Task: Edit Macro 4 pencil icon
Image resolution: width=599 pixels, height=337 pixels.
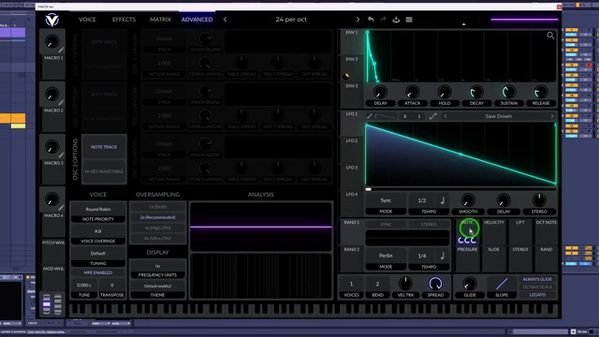Action: click(61, 208)
